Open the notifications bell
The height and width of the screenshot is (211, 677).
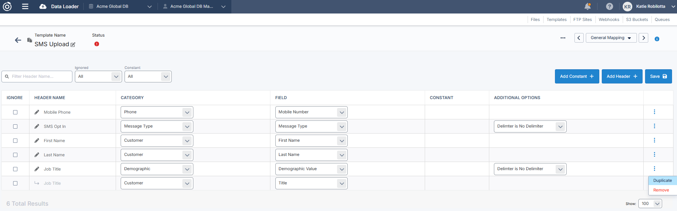588,6
